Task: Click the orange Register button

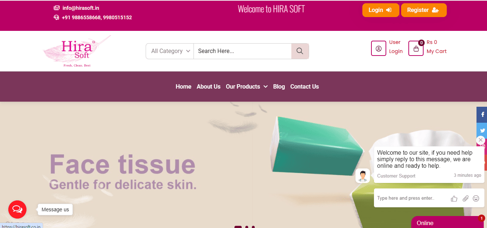Action: 424,10
